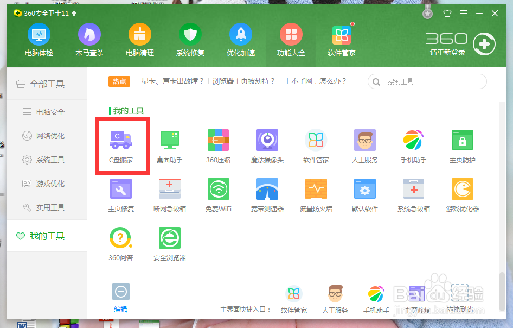Click the 360 plus login avatar
Screen dimensions: 513x328
(484, 44)
